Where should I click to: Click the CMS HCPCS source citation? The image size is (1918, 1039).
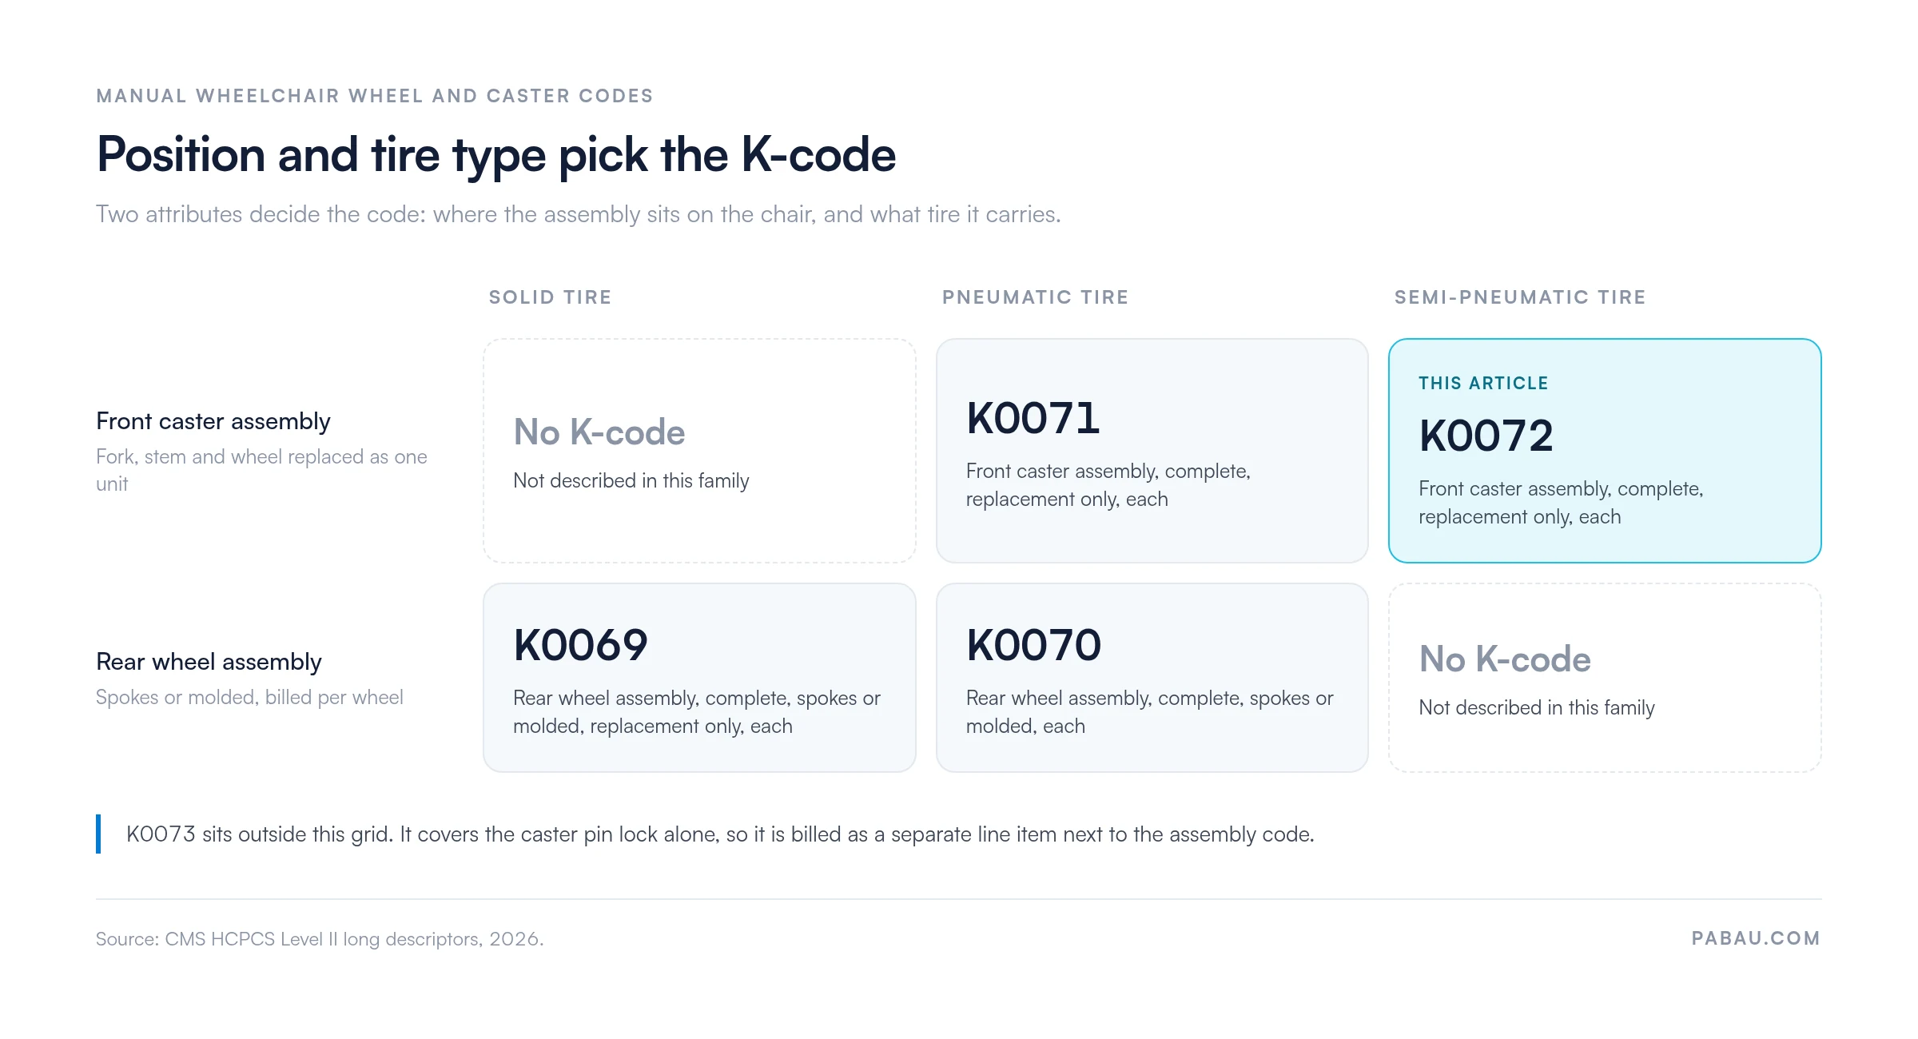[x=320, y=939]
